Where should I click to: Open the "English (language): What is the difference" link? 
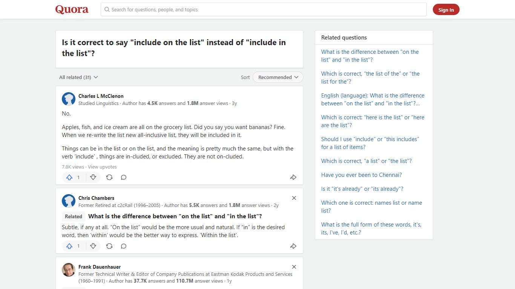[x=373, y=99]
